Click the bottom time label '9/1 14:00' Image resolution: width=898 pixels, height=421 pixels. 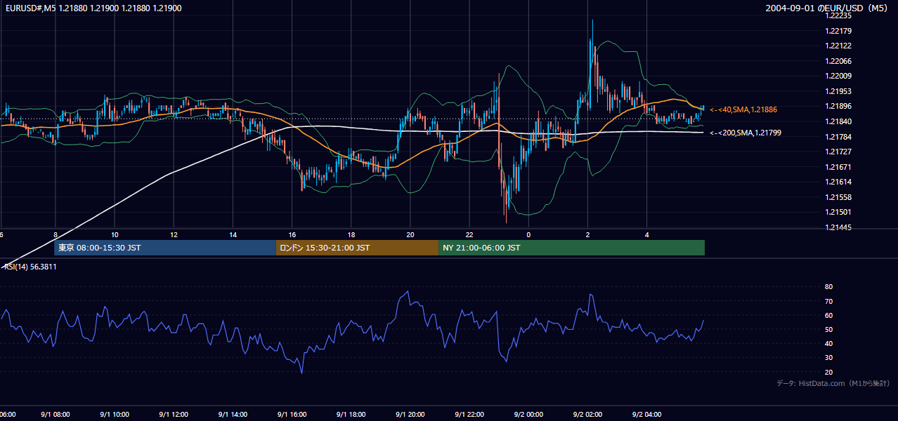click(233, 415)
